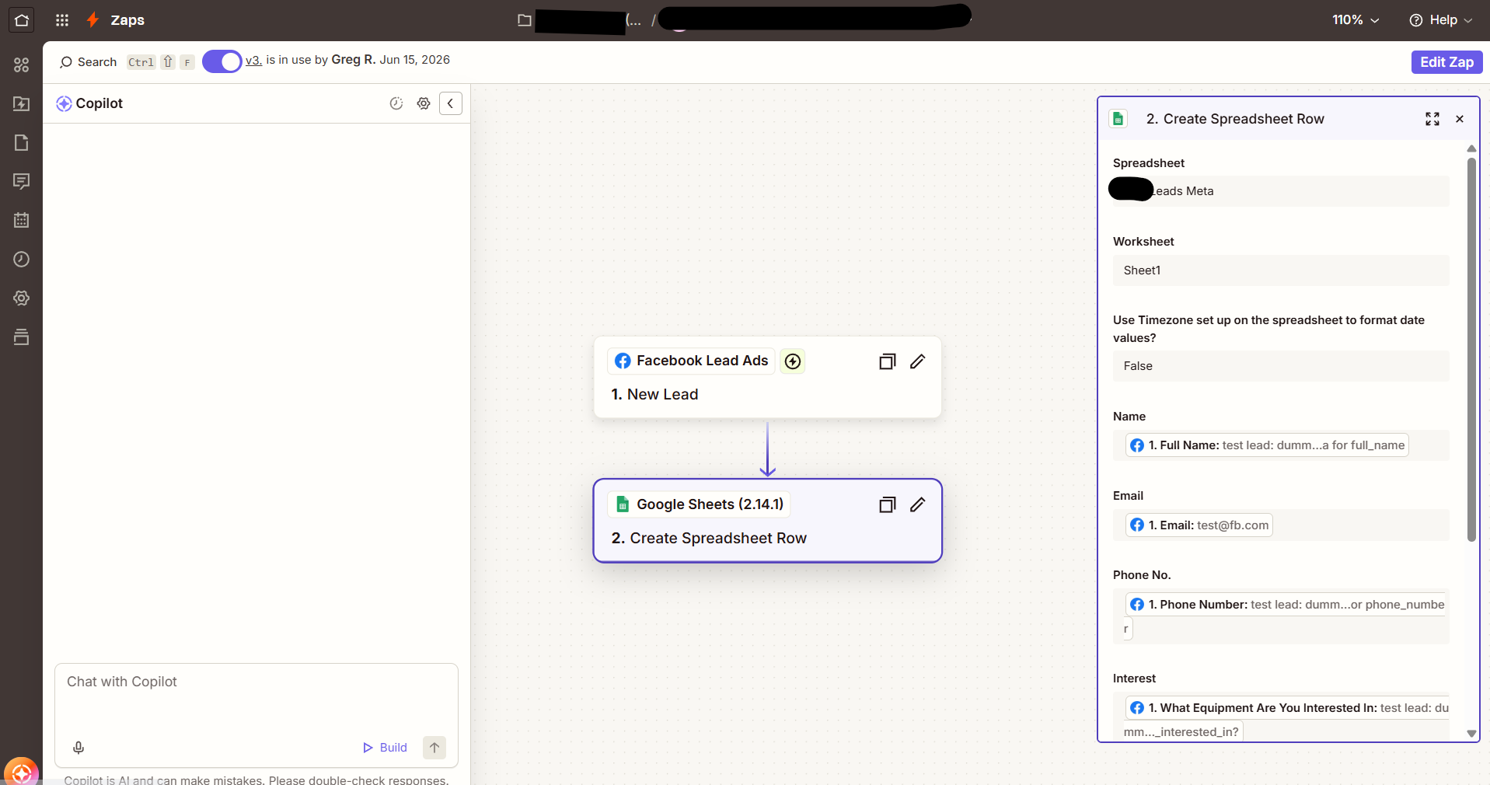The width and height of the screenshot is (1490, 785).
Task: Click the Worksheet Sheet1 field
Action: click(x=1281, y=270)
